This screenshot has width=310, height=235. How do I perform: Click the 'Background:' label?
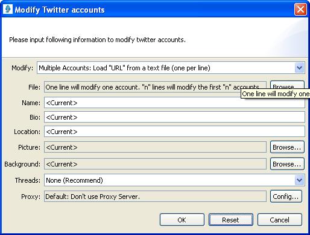click(x=22, y=164)
